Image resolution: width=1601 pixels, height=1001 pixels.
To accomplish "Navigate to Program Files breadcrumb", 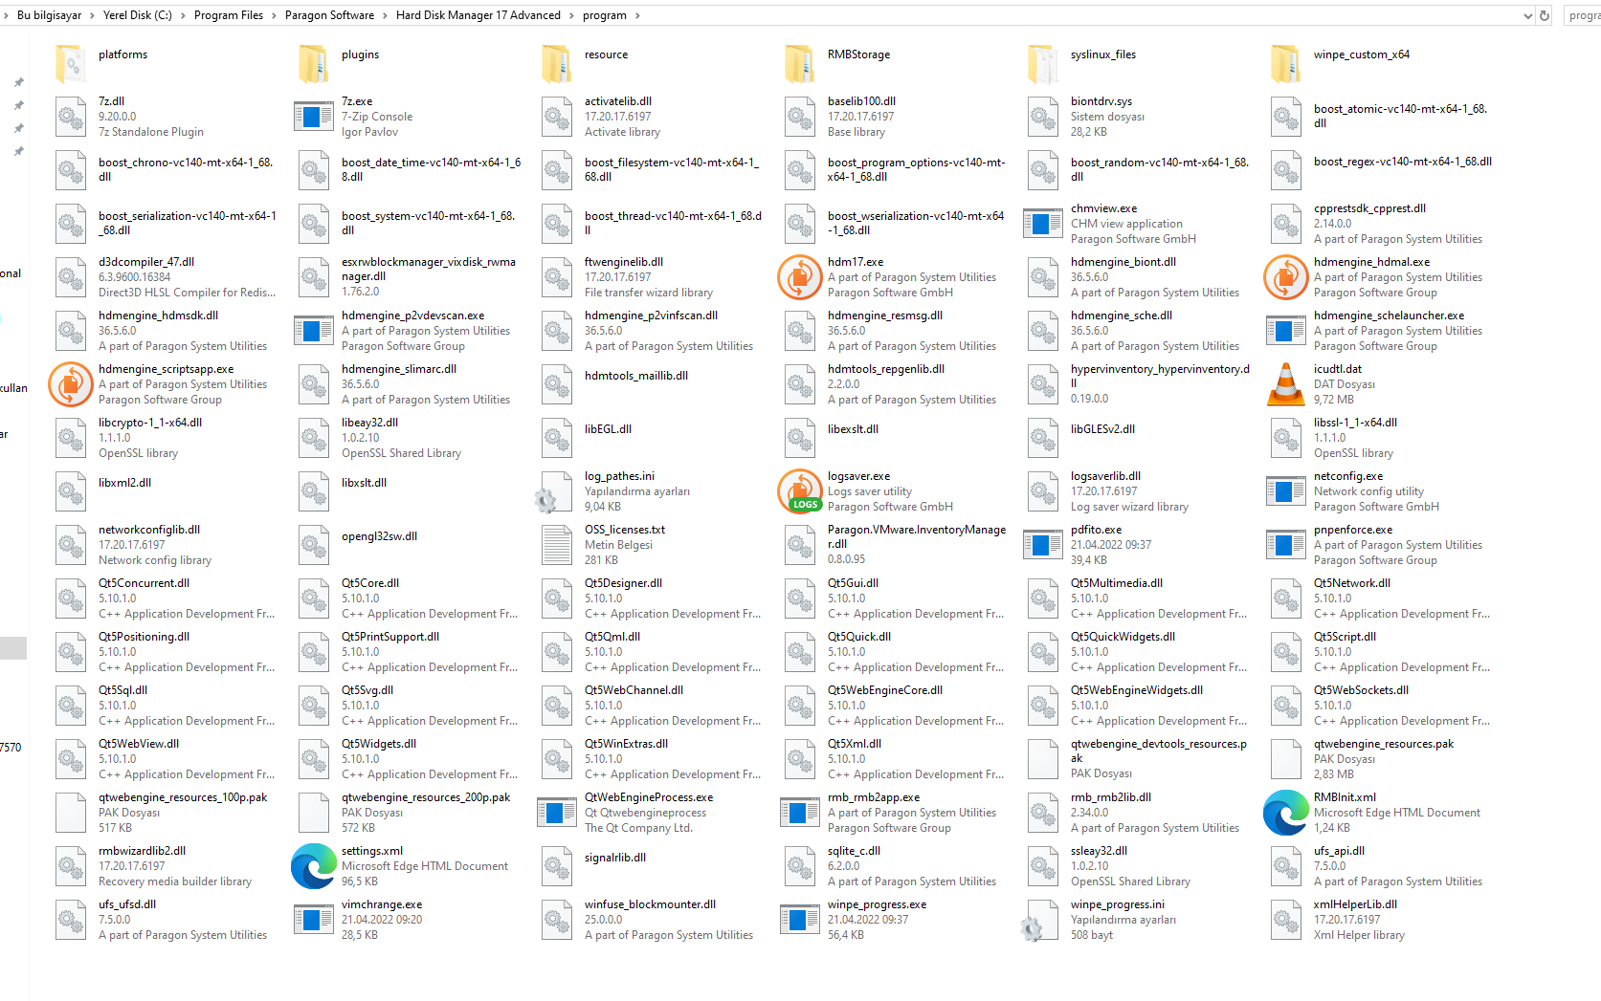I will pyautogui.click(x=229, y=15).
